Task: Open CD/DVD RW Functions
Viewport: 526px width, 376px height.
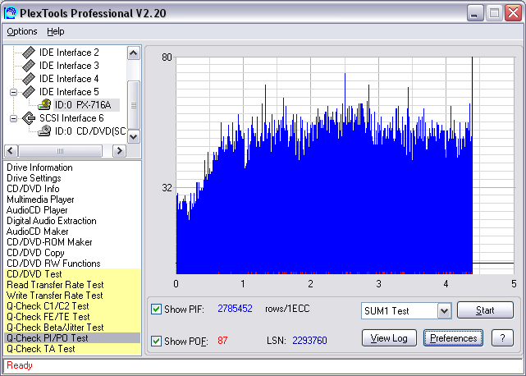Action: point(53,264)
